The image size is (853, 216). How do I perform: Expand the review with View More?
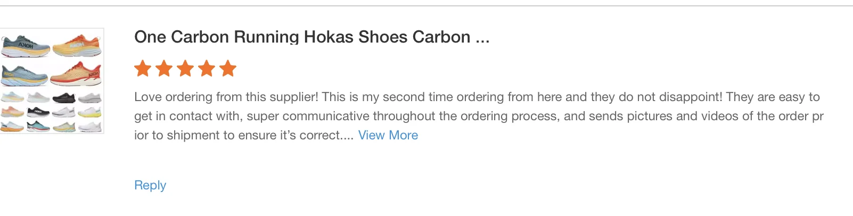(x=388, y=135)
